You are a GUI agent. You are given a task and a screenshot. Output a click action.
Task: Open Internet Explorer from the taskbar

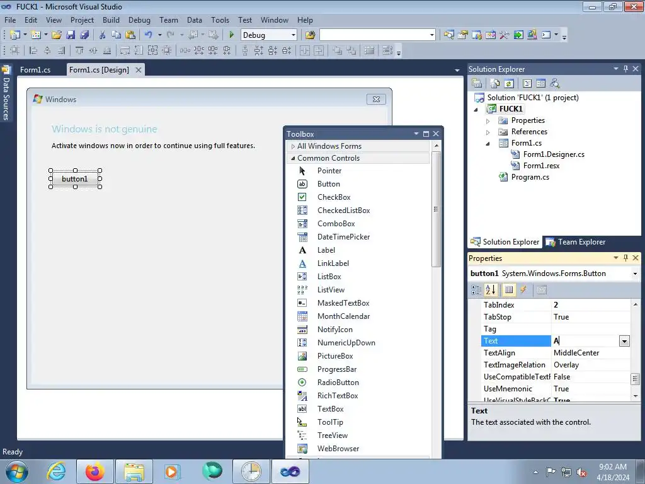(56, 471)
